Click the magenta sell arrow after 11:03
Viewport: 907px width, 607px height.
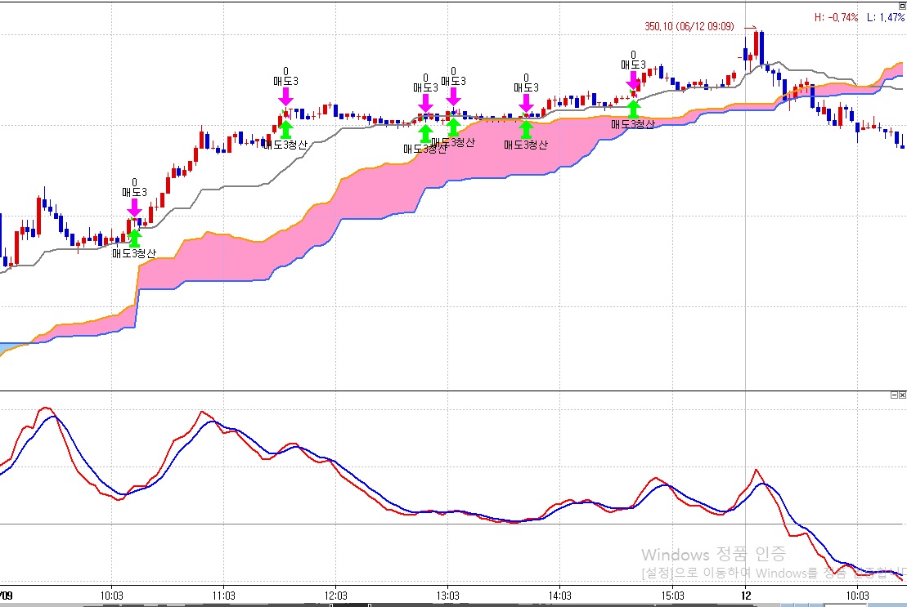(x=285, y=95)
